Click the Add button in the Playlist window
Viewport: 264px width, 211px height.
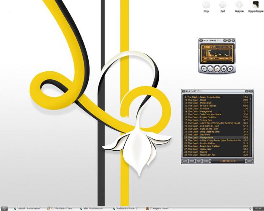(x=185, y=161)
